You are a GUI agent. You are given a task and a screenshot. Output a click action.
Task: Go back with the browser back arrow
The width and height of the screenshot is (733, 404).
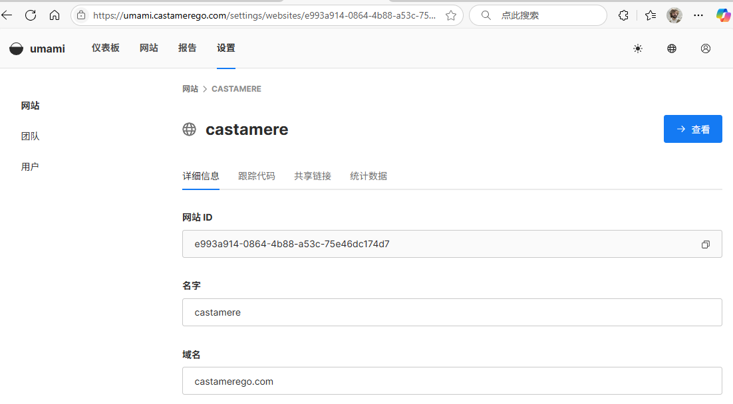click(7, 15)
